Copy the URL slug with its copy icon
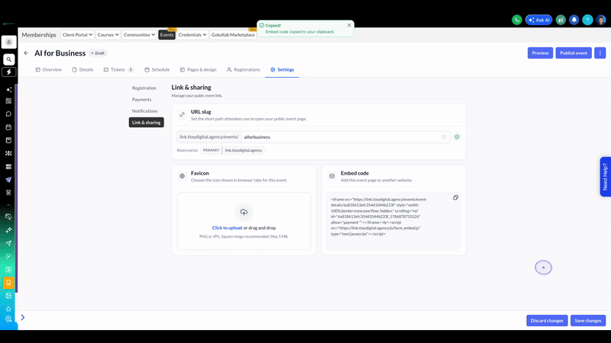This screenshot has width=611, height=343. point(444,137)
